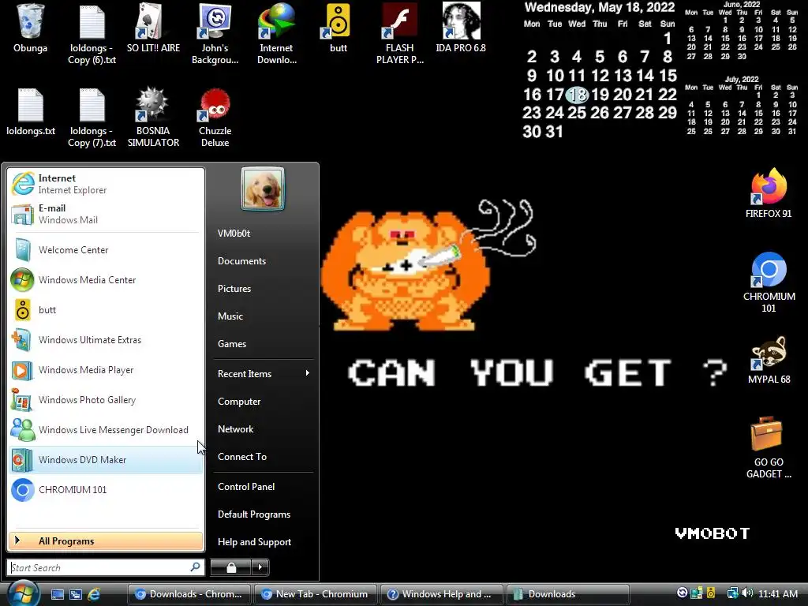Open shutdown options arrow menu

pyautogui.click(x=260, y=567)
